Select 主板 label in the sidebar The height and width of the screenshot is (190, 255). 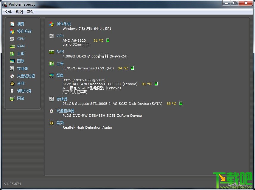(21, 54)
